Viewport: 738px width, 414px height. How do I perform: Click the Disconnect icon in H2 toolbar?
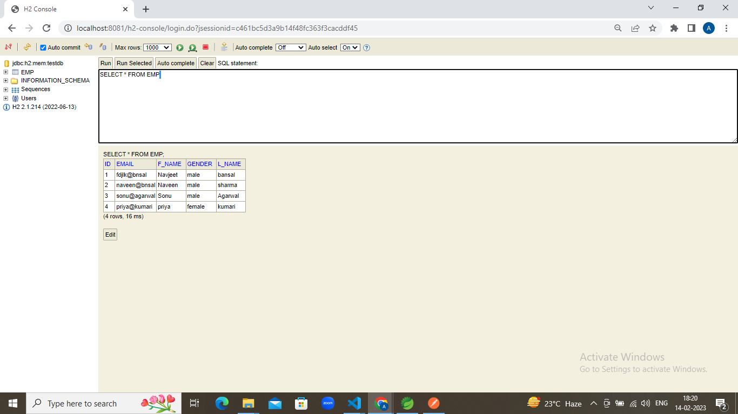tap(8, 47)
